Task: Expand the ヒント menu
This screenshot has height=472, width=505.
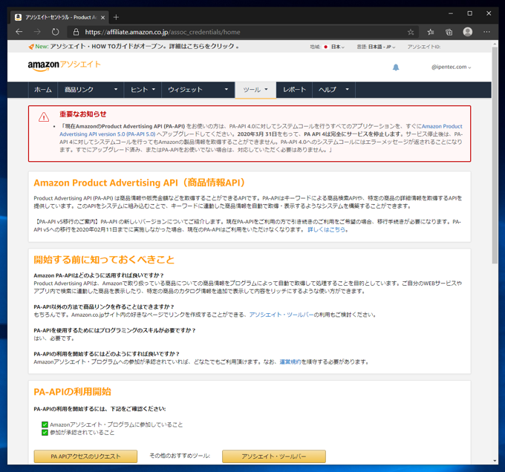Action: pyautogui.click(x=143, y=90)
